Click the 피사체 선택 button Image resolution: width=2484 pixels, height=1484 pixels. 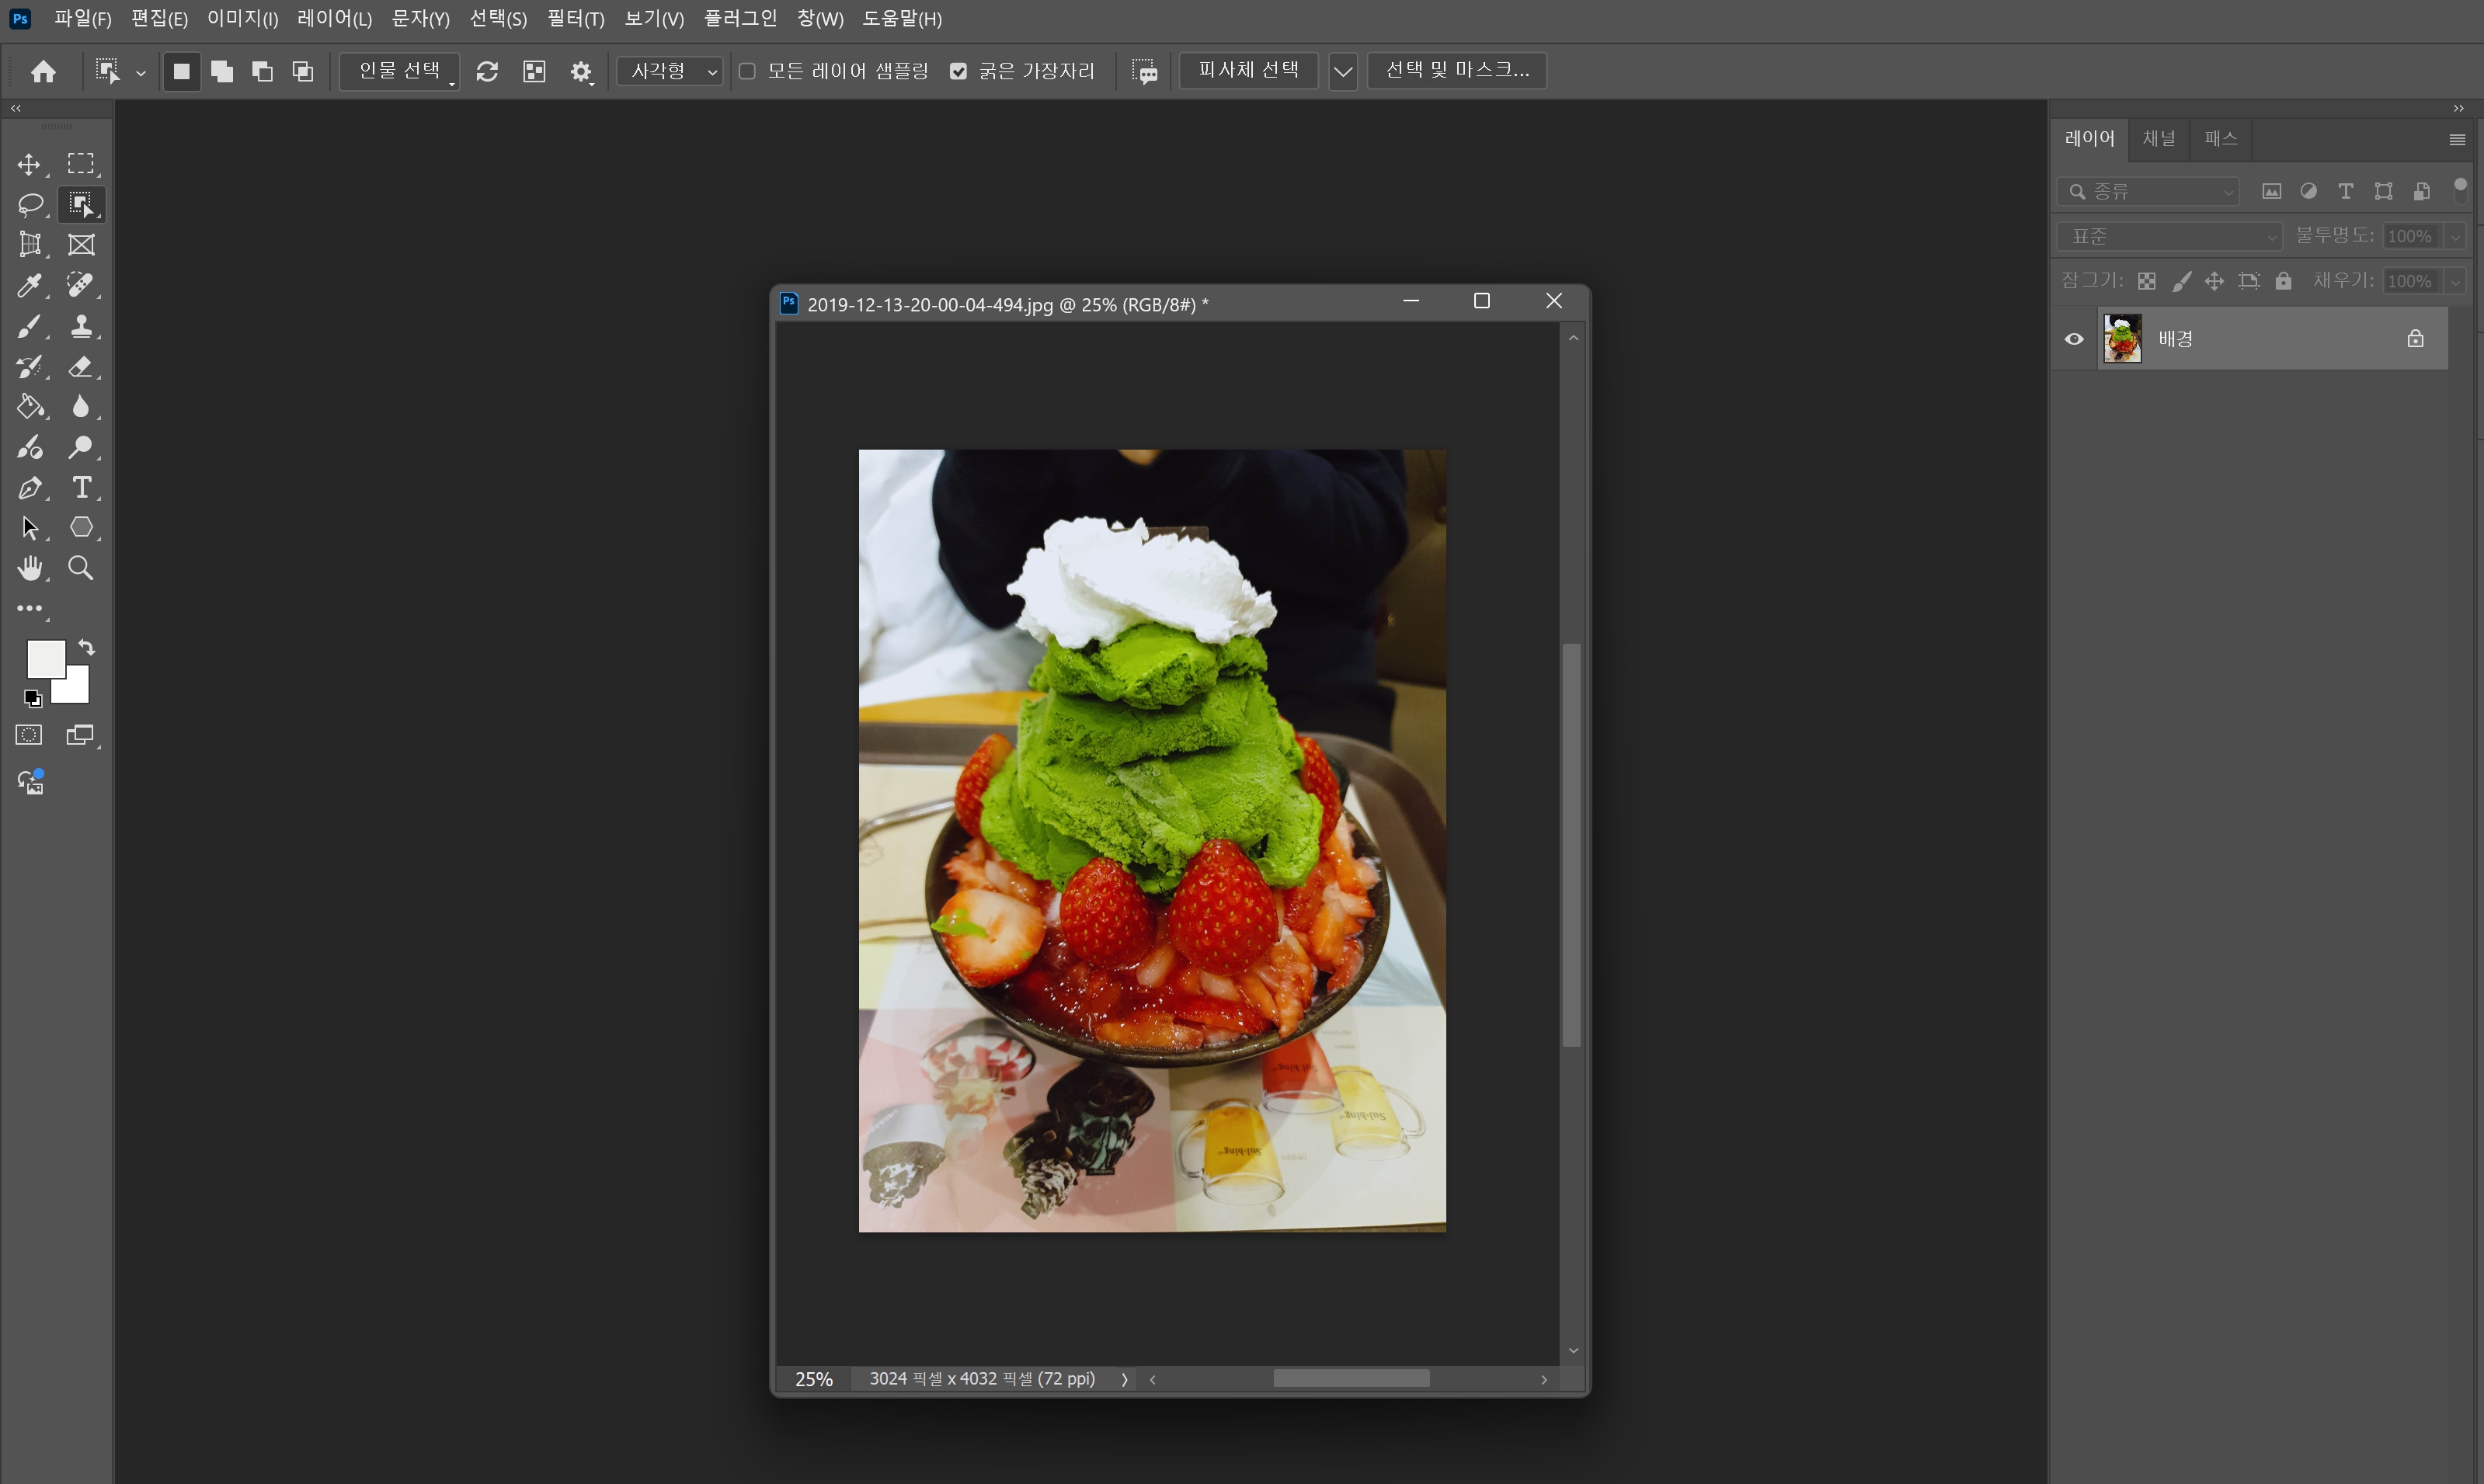coord(1248,70)
